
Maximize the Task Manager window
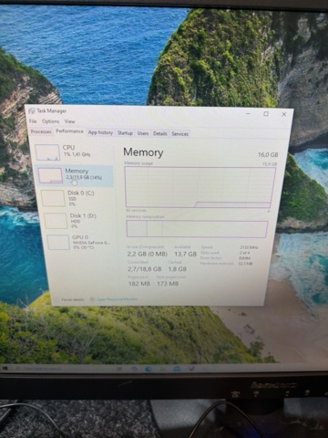pos(266,114)
